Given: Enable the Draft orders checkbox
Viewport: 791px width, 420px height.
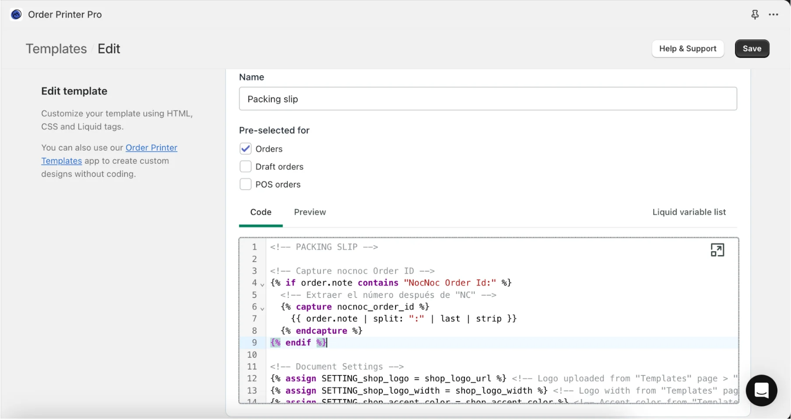Looking at the screenshot, I should tap(245, 167).
